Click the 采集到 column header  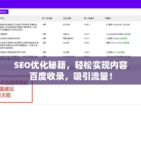click(108, 18)
